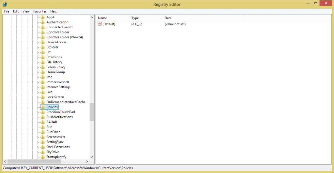Click the HomeGroup folder icon
This screenshot has height=173, width=334.
click(x=43, y=72)
